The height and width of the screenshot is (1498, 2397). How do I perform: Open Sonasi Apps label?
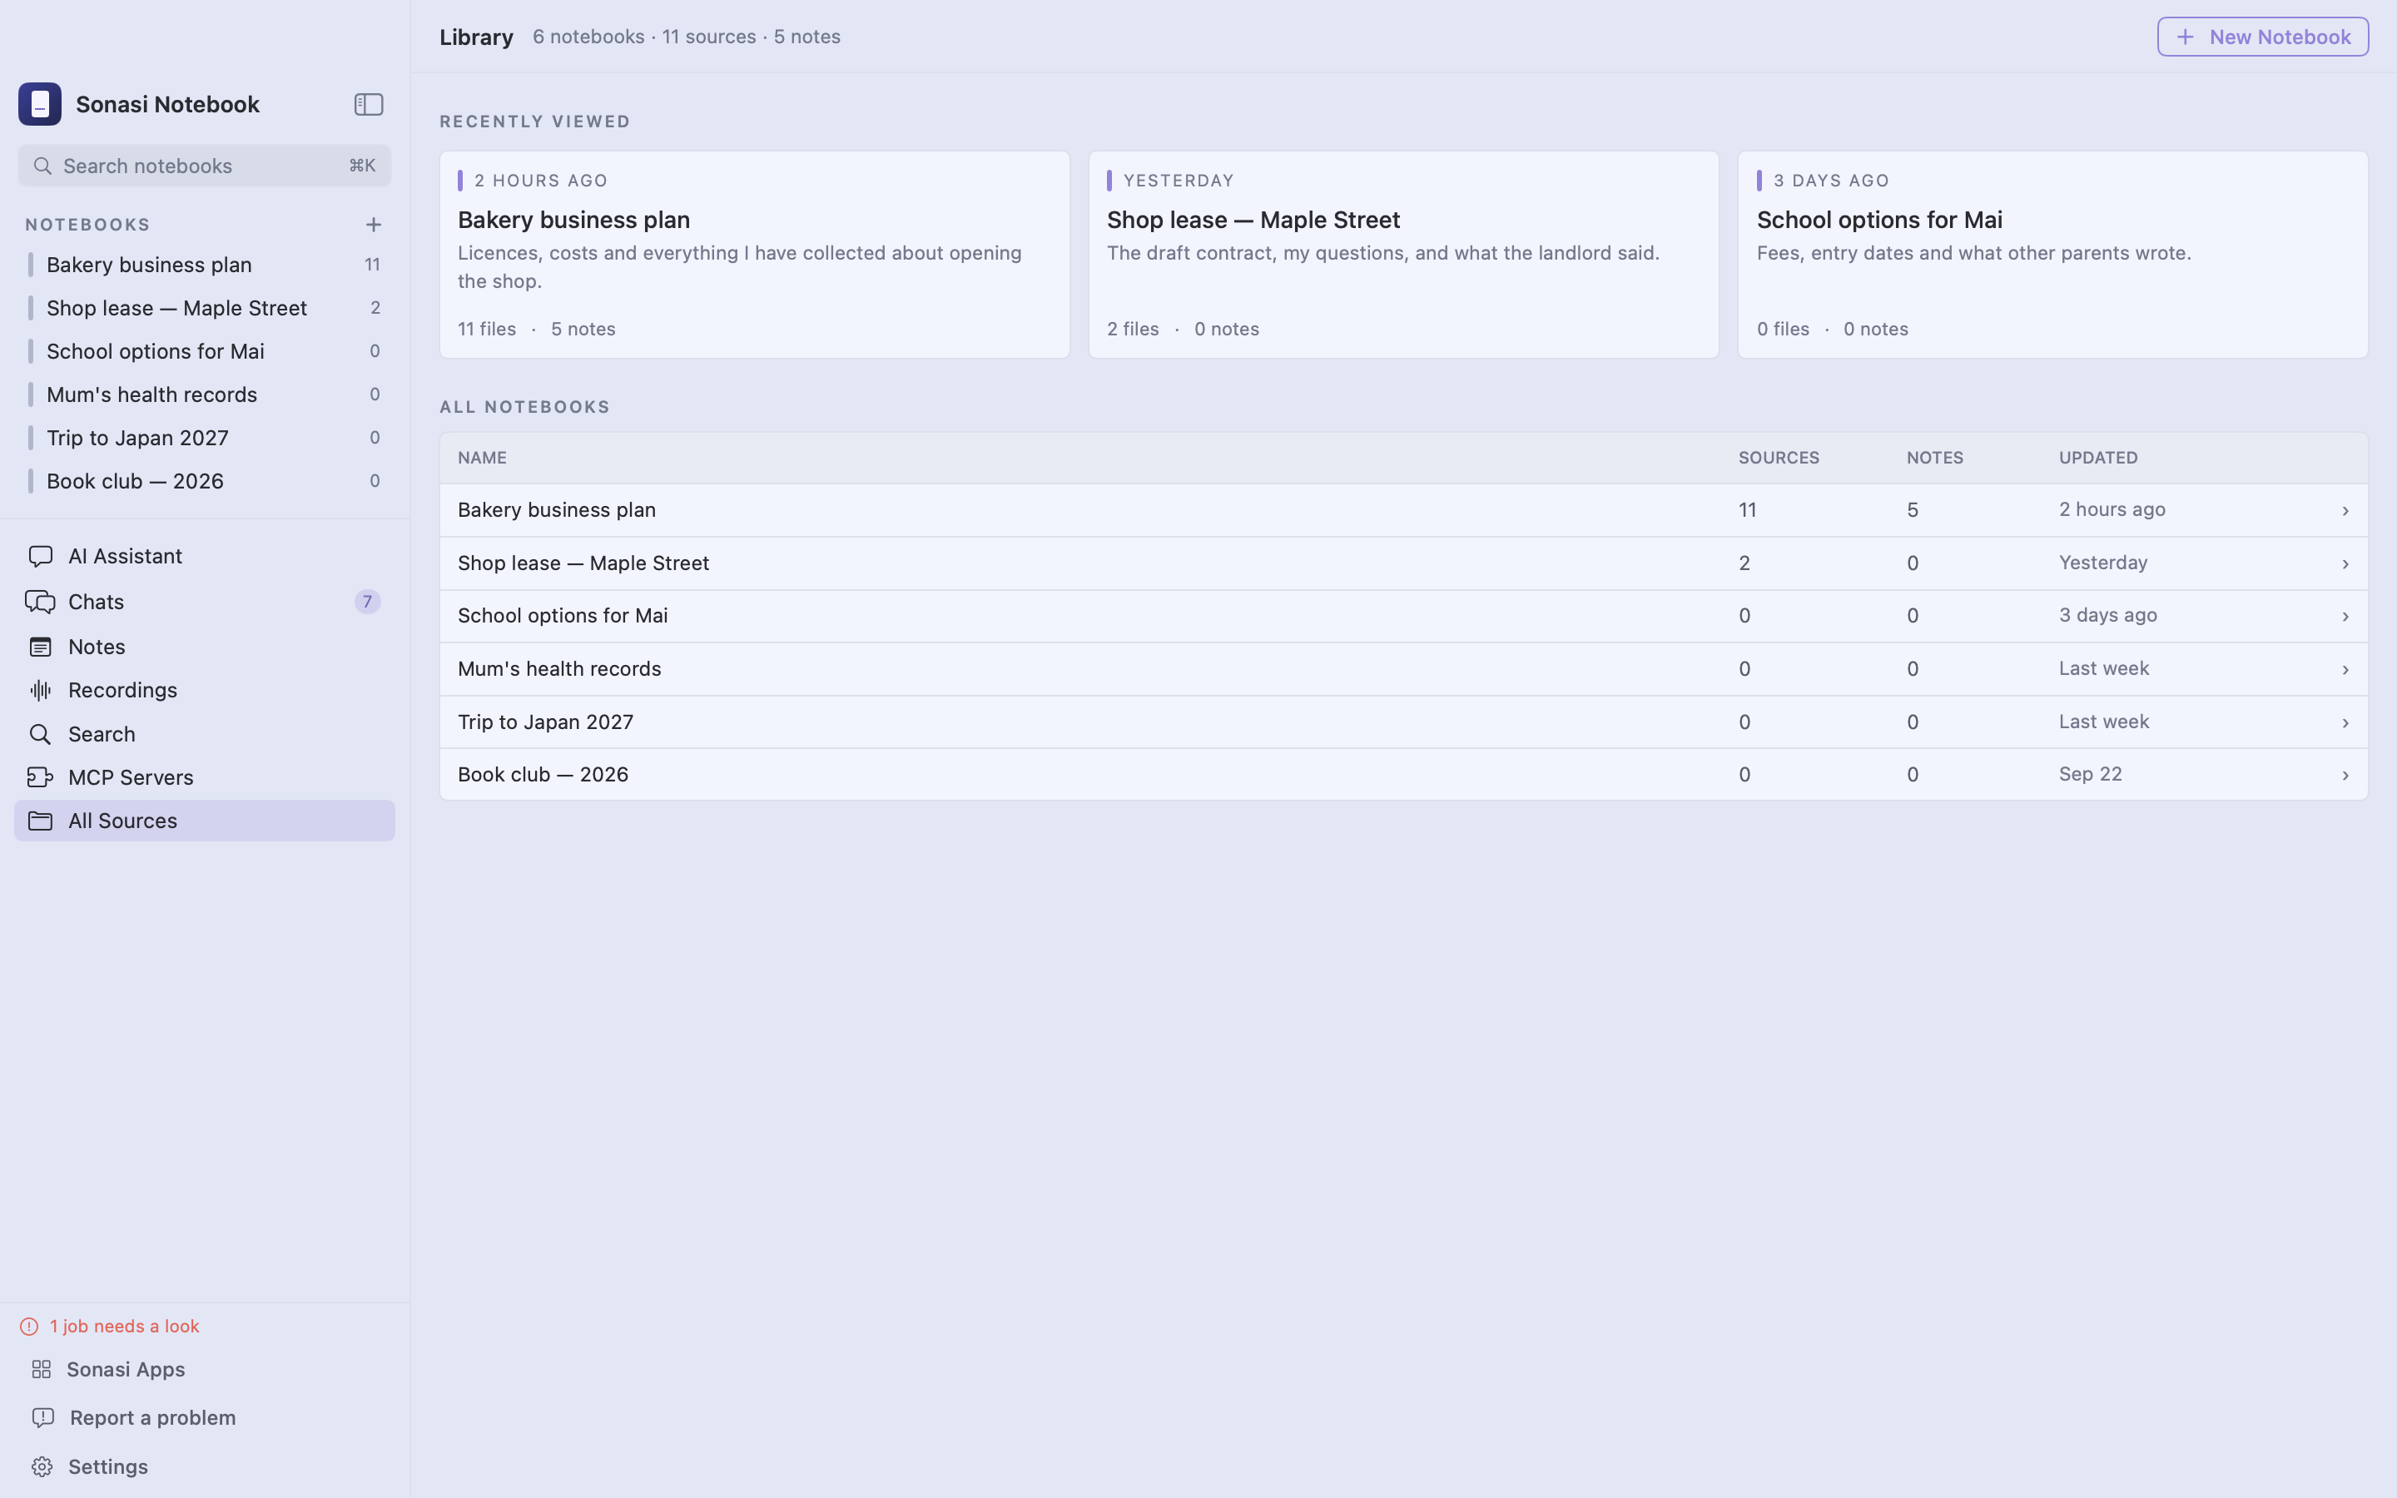126,1369
